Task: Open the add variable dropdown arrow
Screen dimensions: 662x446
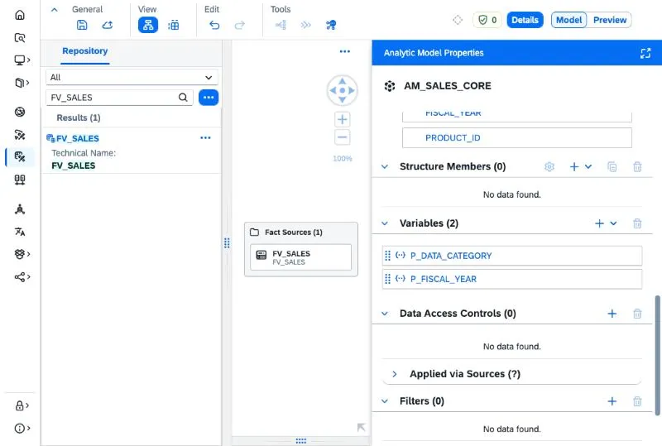Action: (613, 223)
